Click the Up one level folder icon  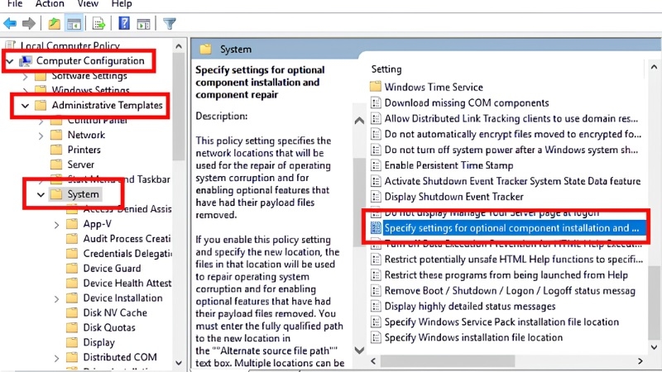coord(54,24)
